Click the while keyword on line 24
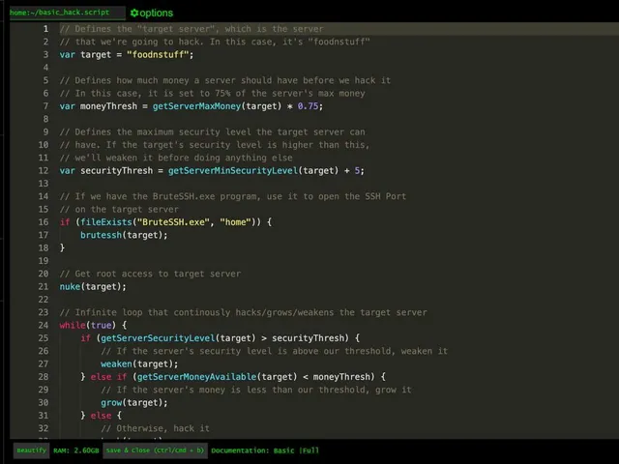Image resolution: width=619 pixels, height=464 pixels. point(73,325)
